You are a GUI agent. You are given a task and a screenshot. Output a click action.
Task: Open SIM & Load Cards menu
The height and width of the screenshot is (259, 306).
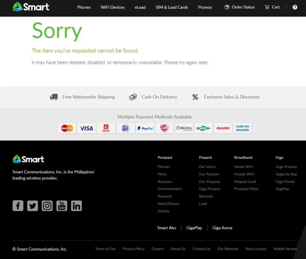point(172,7)
